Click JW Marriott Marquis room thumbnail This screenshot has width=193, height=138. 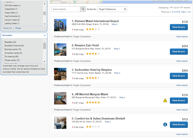[x=60, y=98]
